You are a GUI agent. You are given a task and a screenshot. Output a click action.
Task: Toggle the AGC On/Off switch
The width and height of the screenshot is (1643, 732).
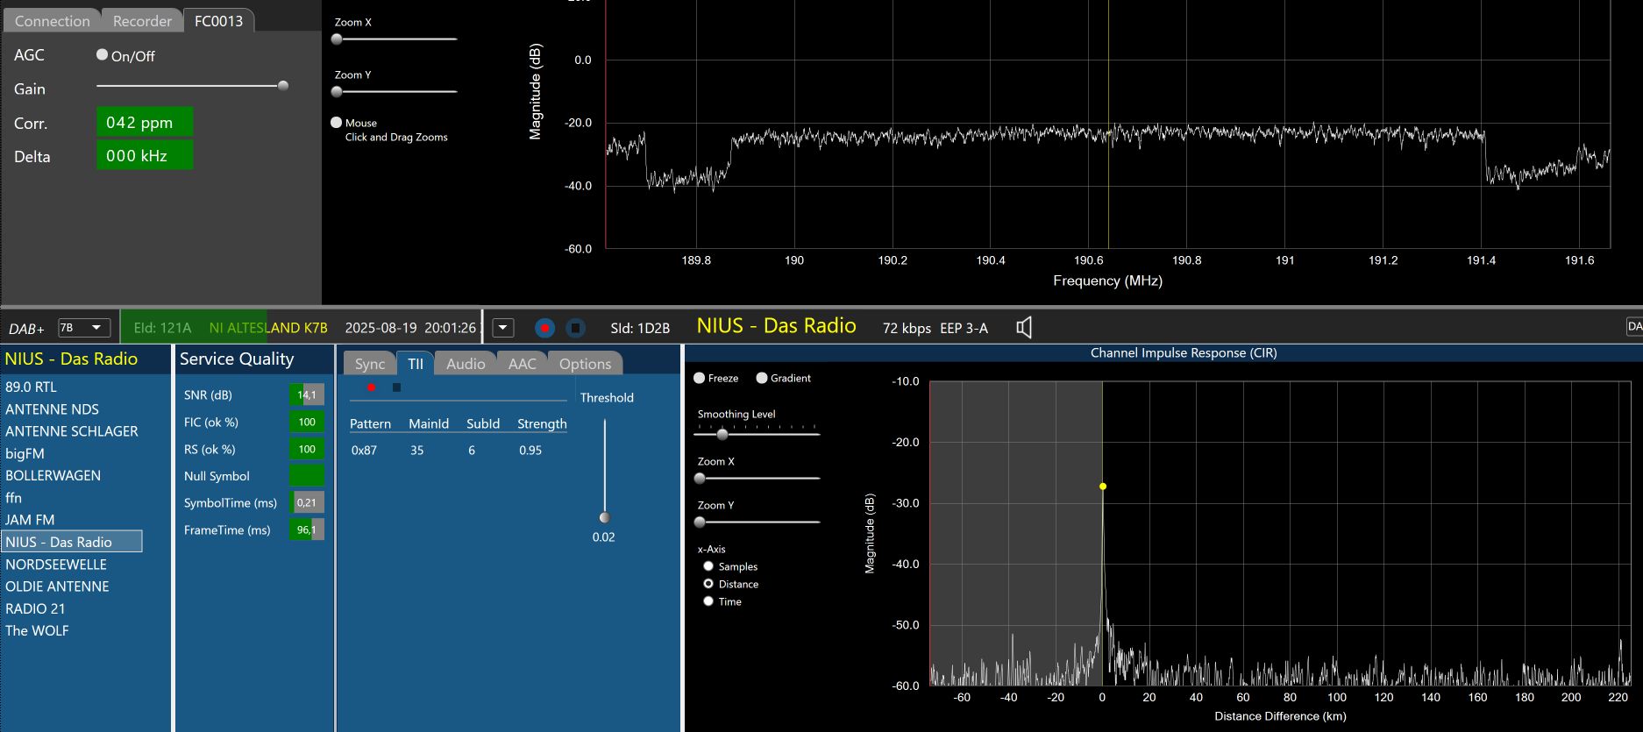(103, 55)
